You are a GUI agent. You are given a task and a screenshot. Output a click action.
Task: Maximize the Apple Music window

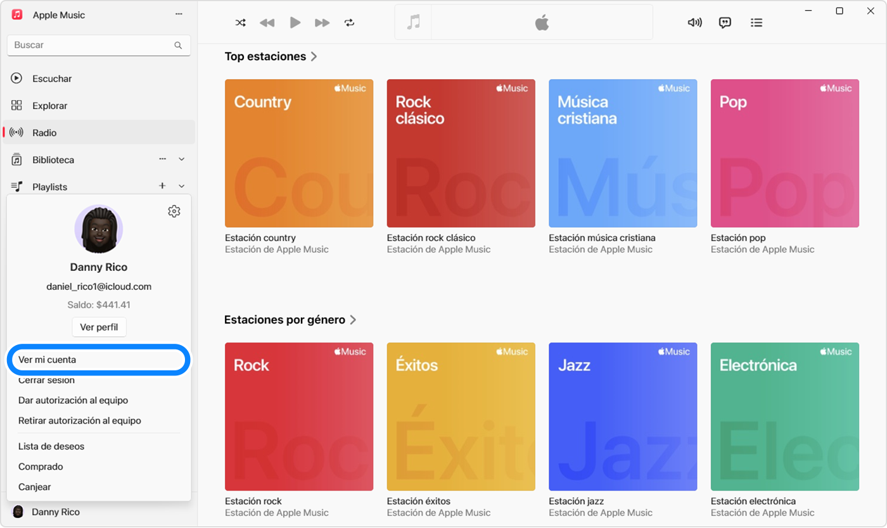839,11
